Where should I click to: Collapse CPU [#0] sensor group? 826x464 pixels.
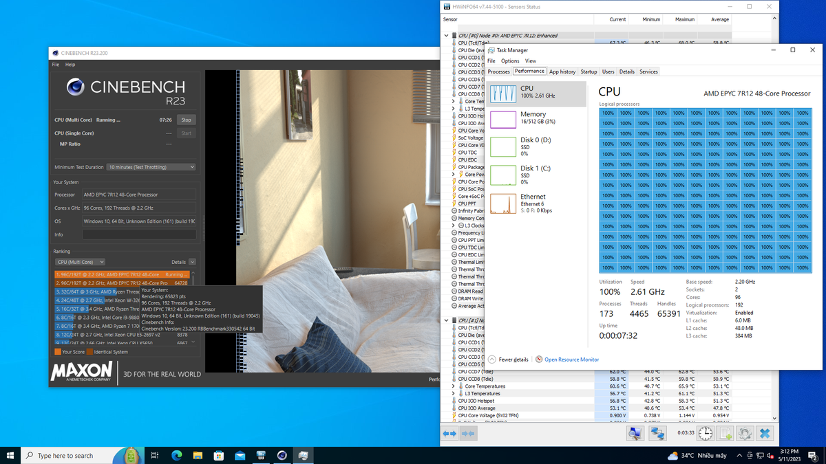coord(446,36)
